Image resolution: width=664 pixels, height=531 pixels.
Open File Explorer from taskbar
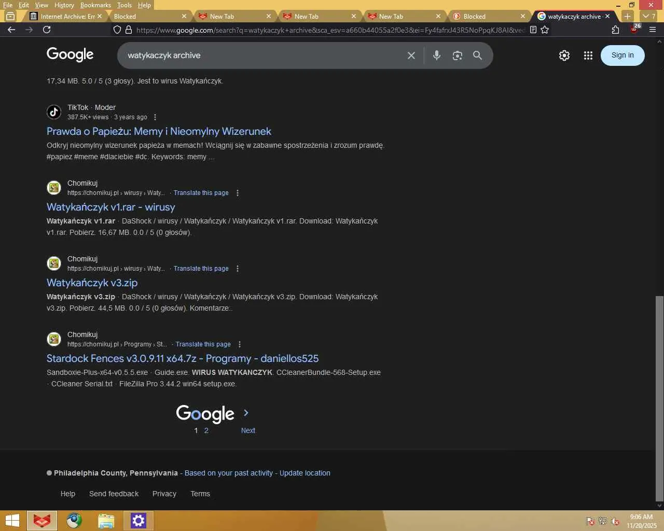(x=106, y=521)
